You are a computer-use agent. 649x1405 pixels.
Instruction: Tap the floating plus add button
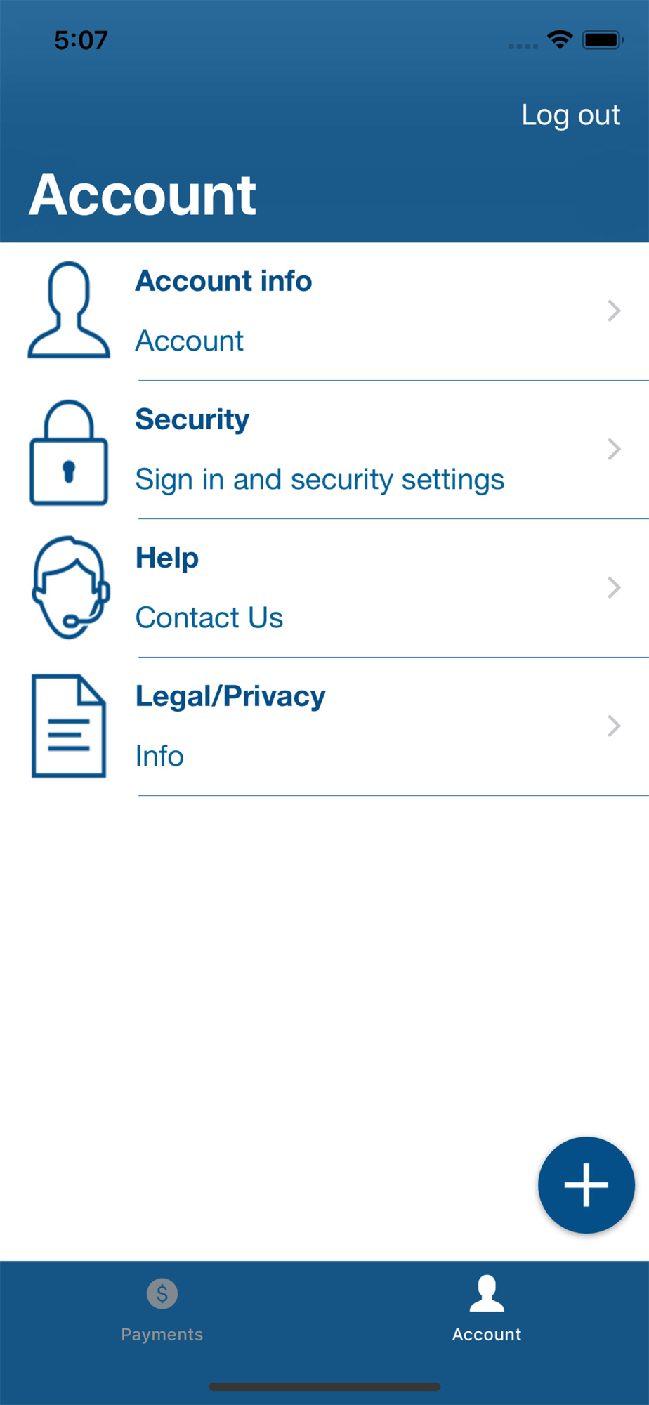coord(586,1185)
